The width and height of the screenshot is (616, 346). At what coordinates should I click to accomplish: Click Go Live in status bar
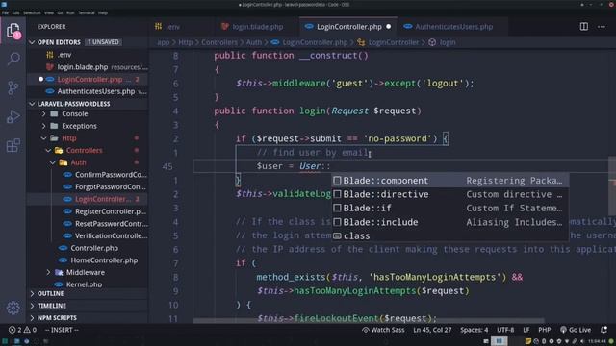(x=576, y=330)
